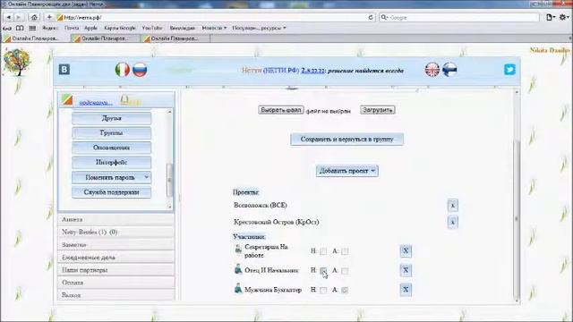Switch to the second Онлайн Планировщик tab
This screenshot has height=322, width=573.
click(106, 38)
